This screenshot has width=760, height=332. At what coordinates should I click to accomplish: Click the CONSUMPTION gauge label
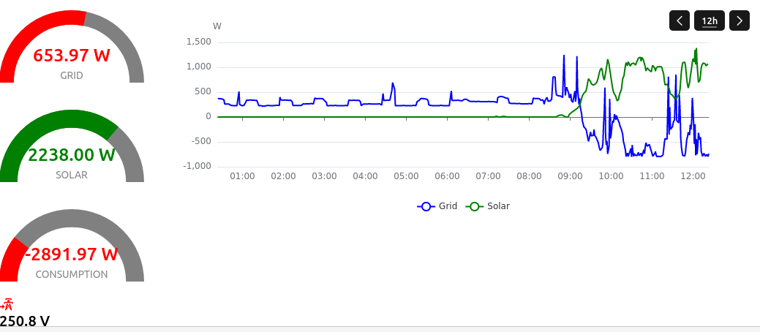tap(72, 274)
